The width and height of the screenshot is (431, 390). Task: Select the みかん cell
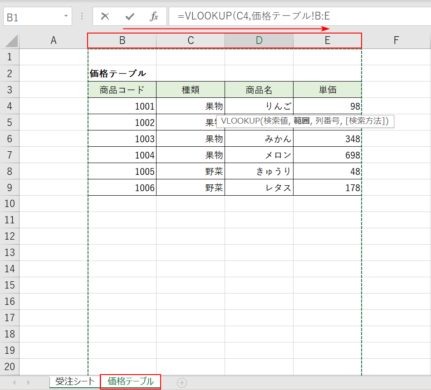click(259, 139)
